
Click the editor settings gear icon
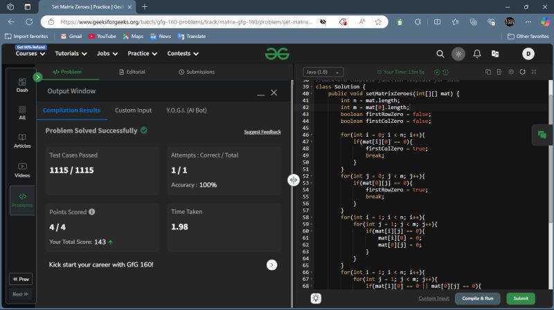pos(511,72)
